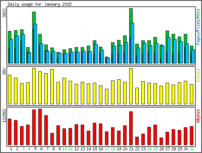
Task: Click the 3923 hits axis value
Action: tap(5, 13)
